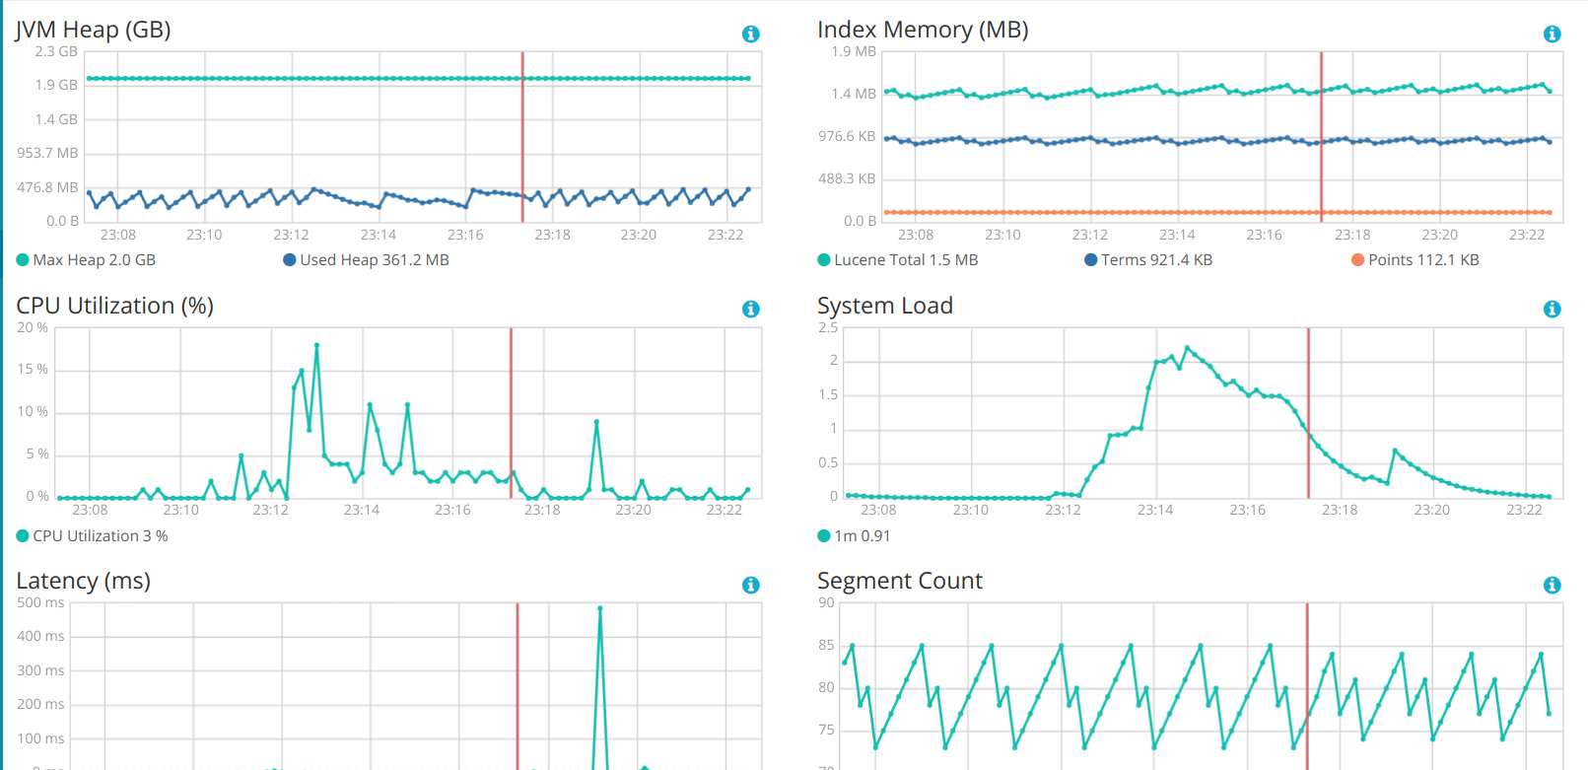Click System Load info icon

click(x=1552, y=309)
